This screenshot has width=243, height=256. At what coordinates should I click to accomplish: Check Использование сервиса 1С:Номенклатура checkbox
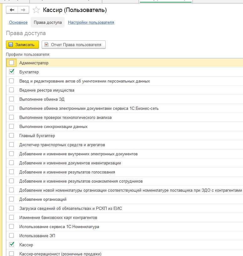coord(11,227)
